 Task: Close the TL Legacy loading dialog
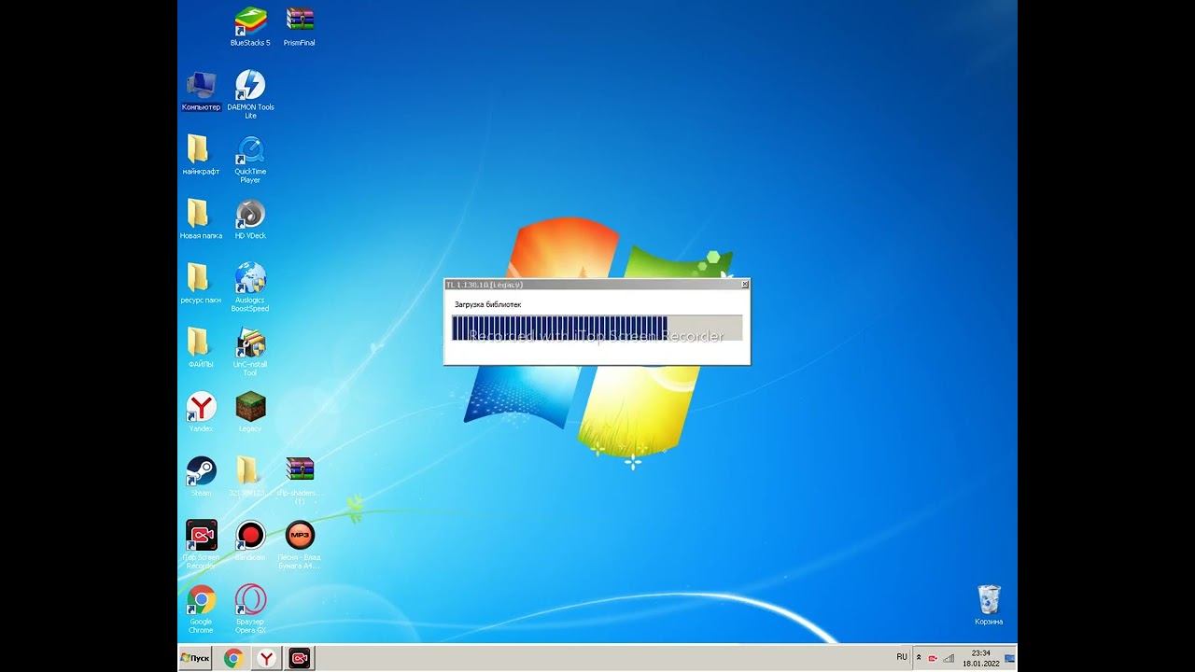[x=744, y=284]
